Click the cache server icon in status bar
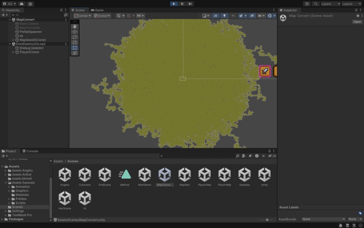Viewport: 364px width, 228px height. click(347, 225)
